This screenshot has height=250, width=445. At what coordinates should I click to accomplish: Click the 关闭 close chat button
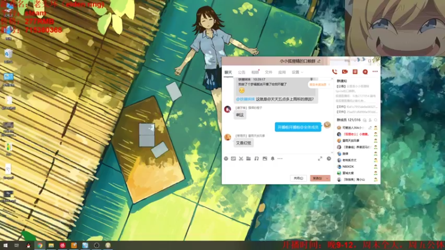[x=298, y=178]
